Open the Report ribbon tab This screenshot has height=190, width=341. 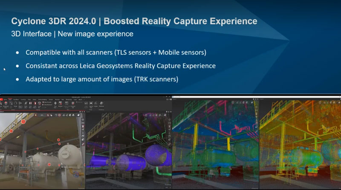(80, 100)
